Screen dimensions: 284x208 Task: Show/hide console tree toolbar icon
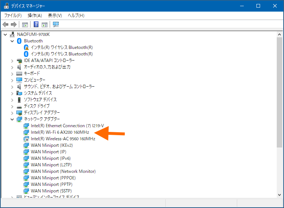pos(25,24)
